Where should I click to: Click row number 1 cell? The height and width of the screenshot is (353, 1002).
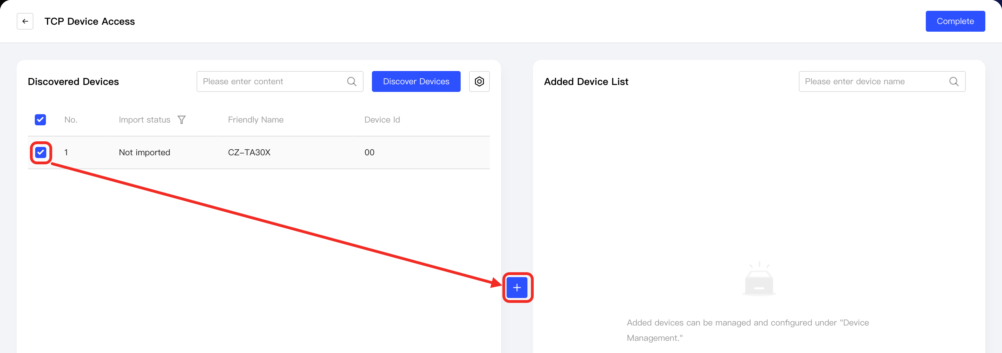click(x=66, y=152)
